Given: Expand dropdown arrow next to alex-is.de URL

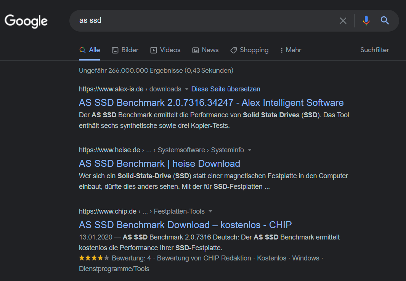Looking at the screenshot, I should (x=187, y=89).
